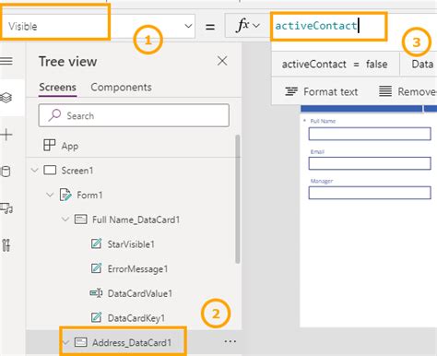Click the Email input field

click(370, 163)
